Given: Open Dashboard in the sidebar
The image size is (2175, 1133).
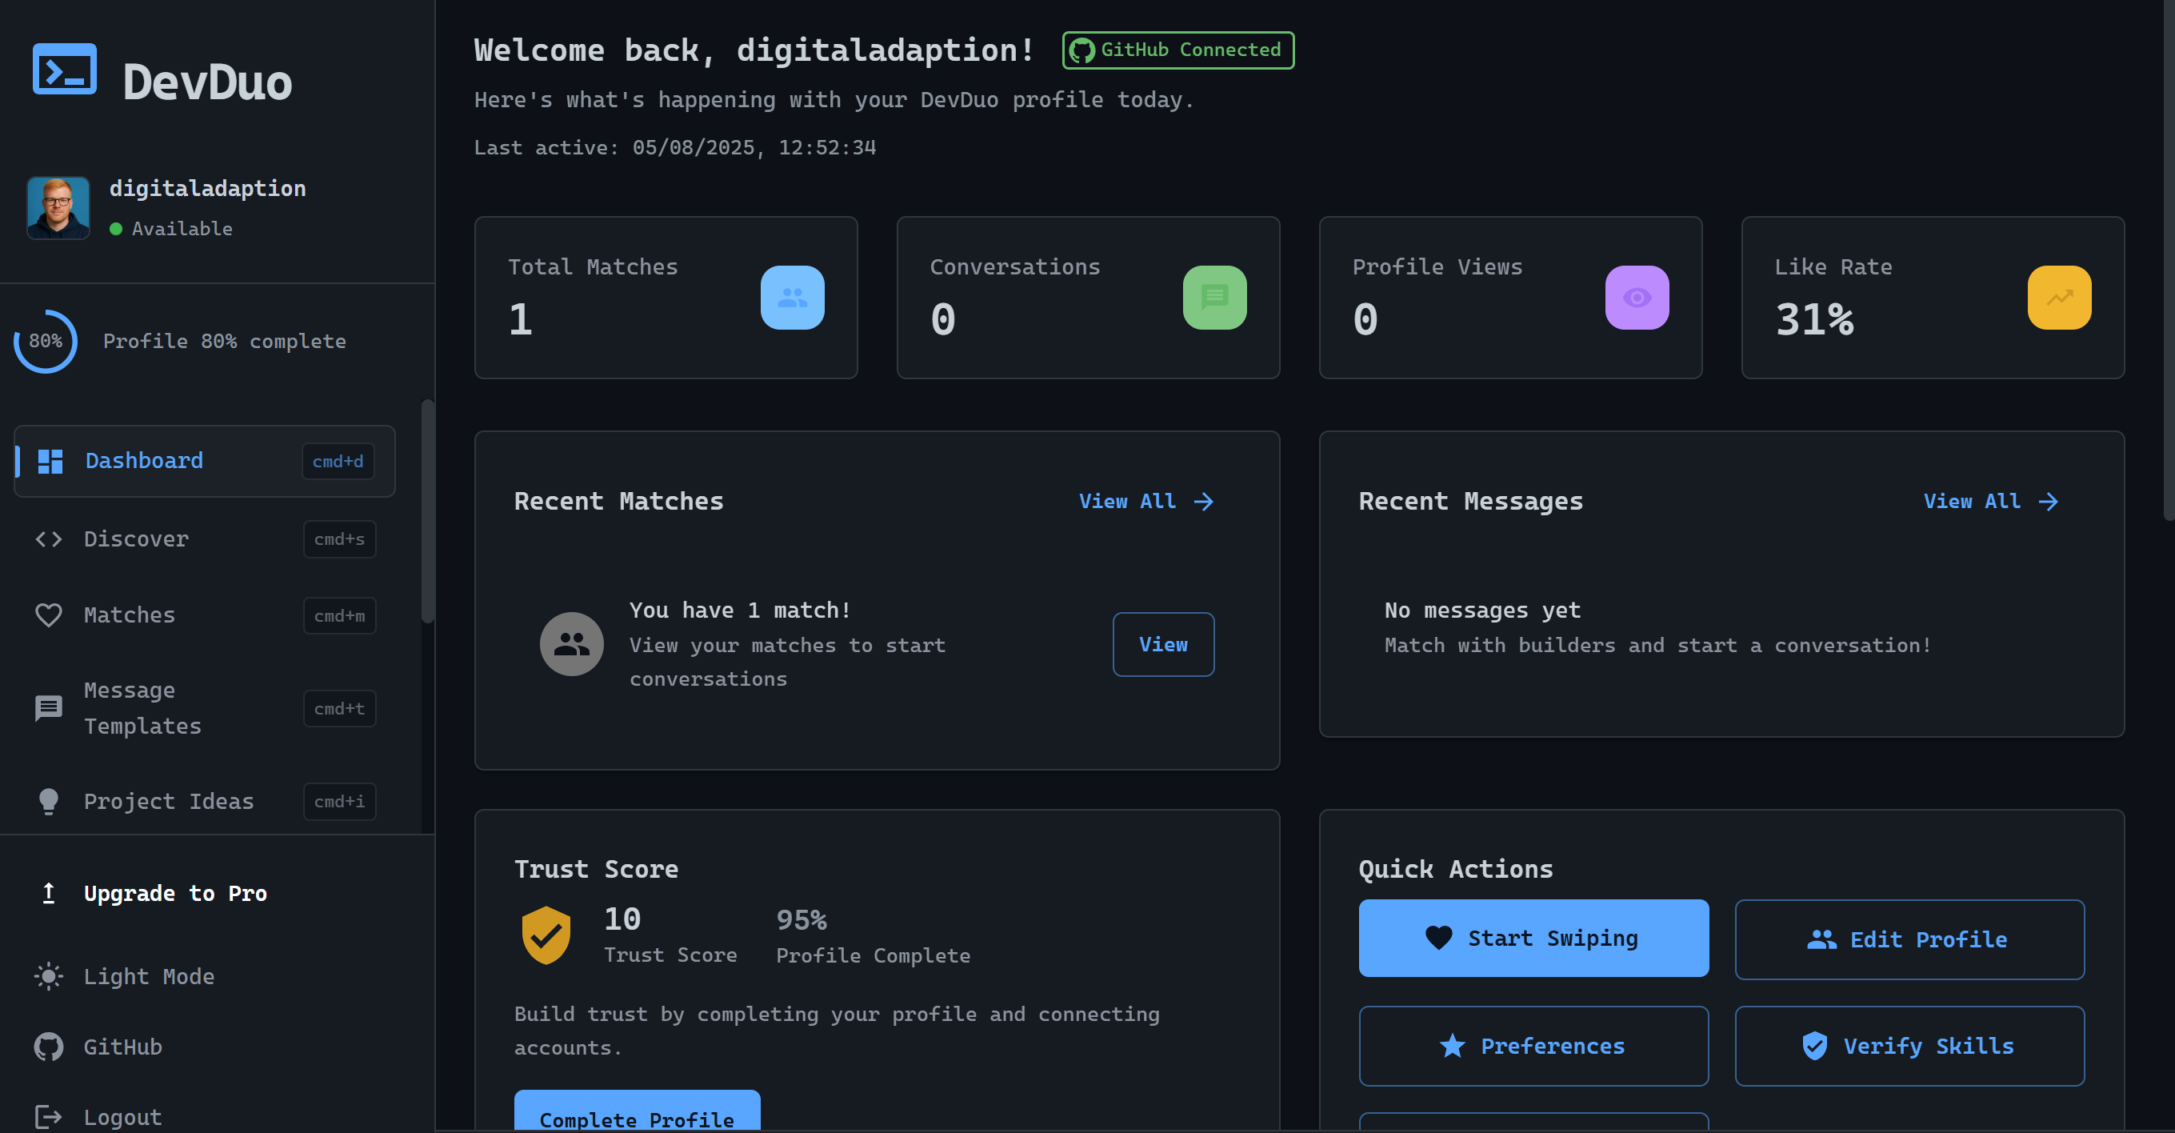Looking at the screenshot, I should click(204, 461).
